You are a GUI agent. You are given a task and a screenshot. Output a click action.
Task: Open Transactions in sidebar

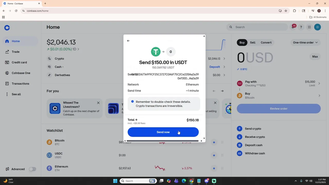[21, 84]
